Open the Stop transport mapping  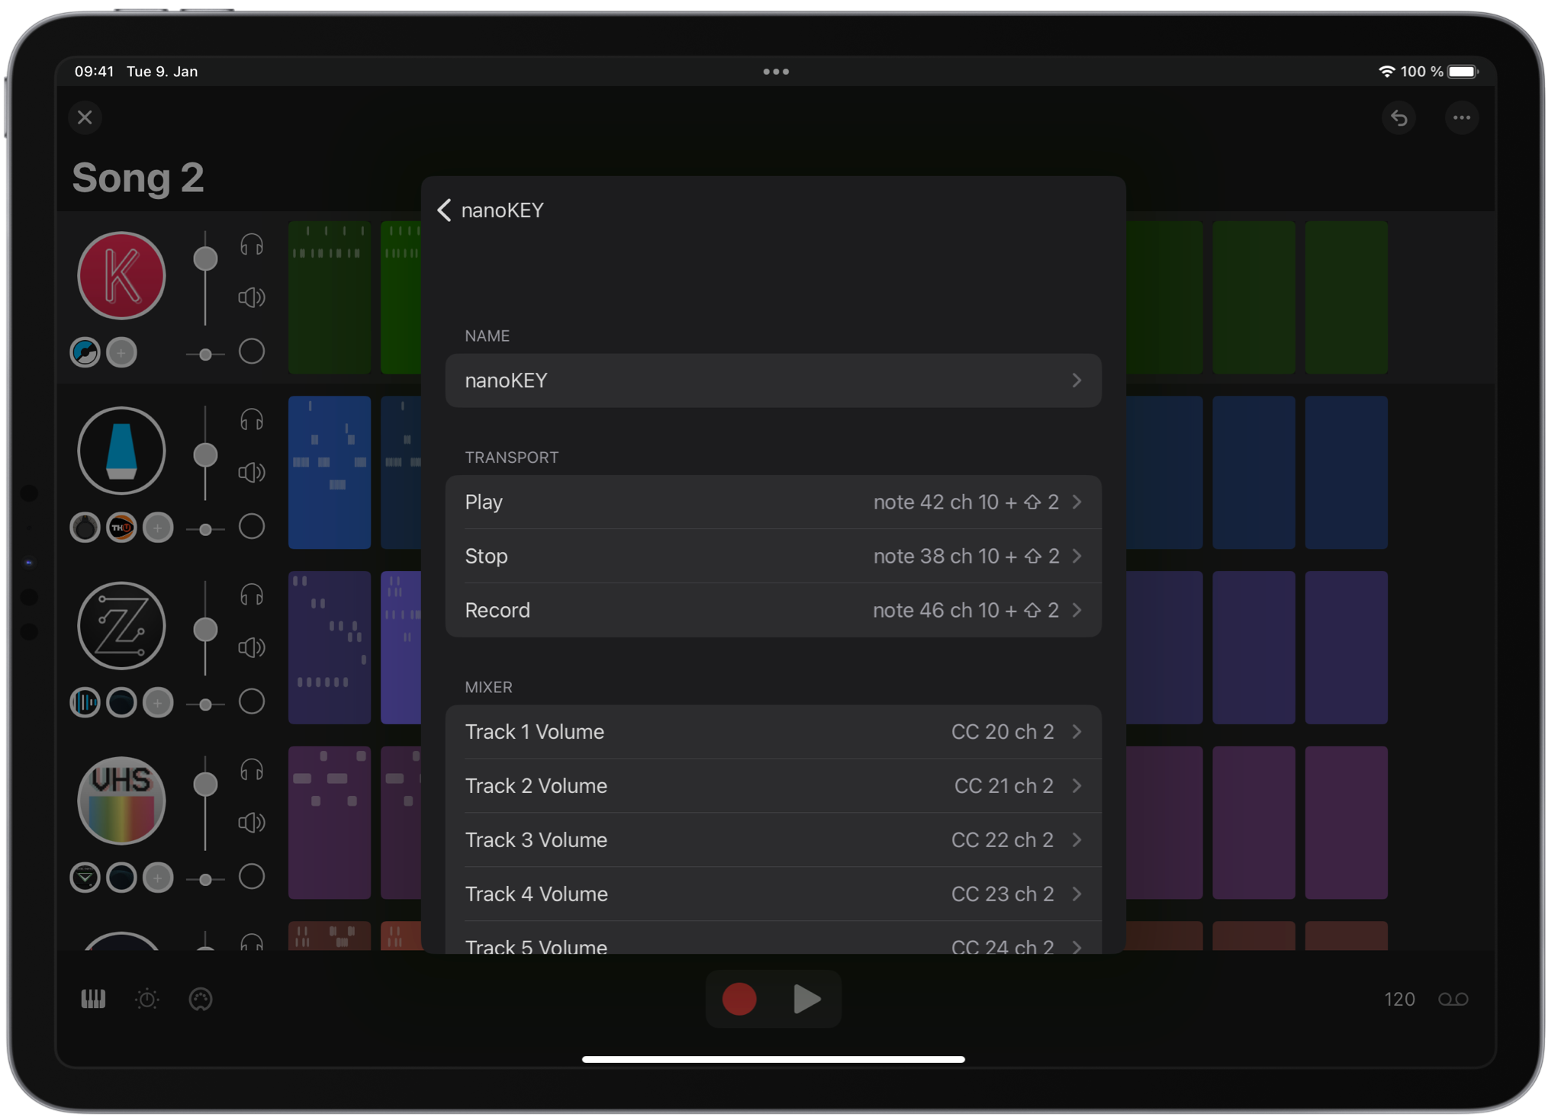point(773,557)
